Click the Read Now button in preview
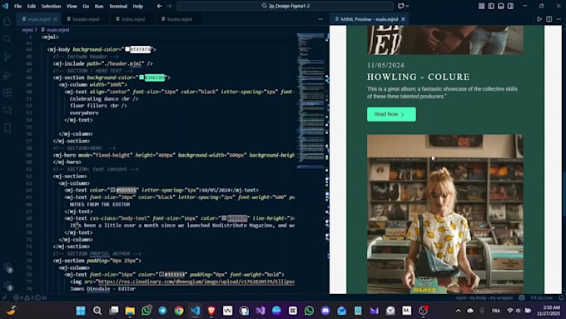 391,114
